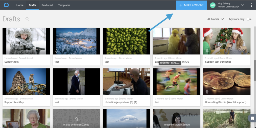Click the microphone icon on Bitcoin thumbnail

click(x=207, y=92)
